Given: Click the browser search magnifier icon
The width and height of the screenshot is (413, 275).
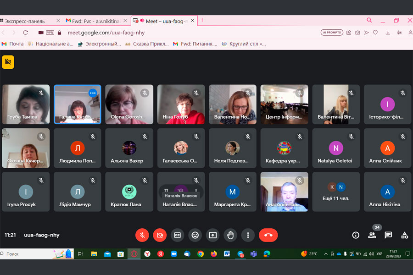Looking at the screenshot, I should (369, 20).
